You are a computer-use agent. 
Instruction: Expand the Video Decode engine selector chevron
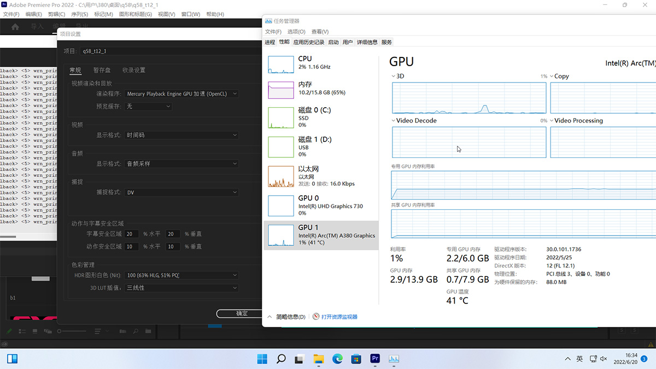(394, 121)
